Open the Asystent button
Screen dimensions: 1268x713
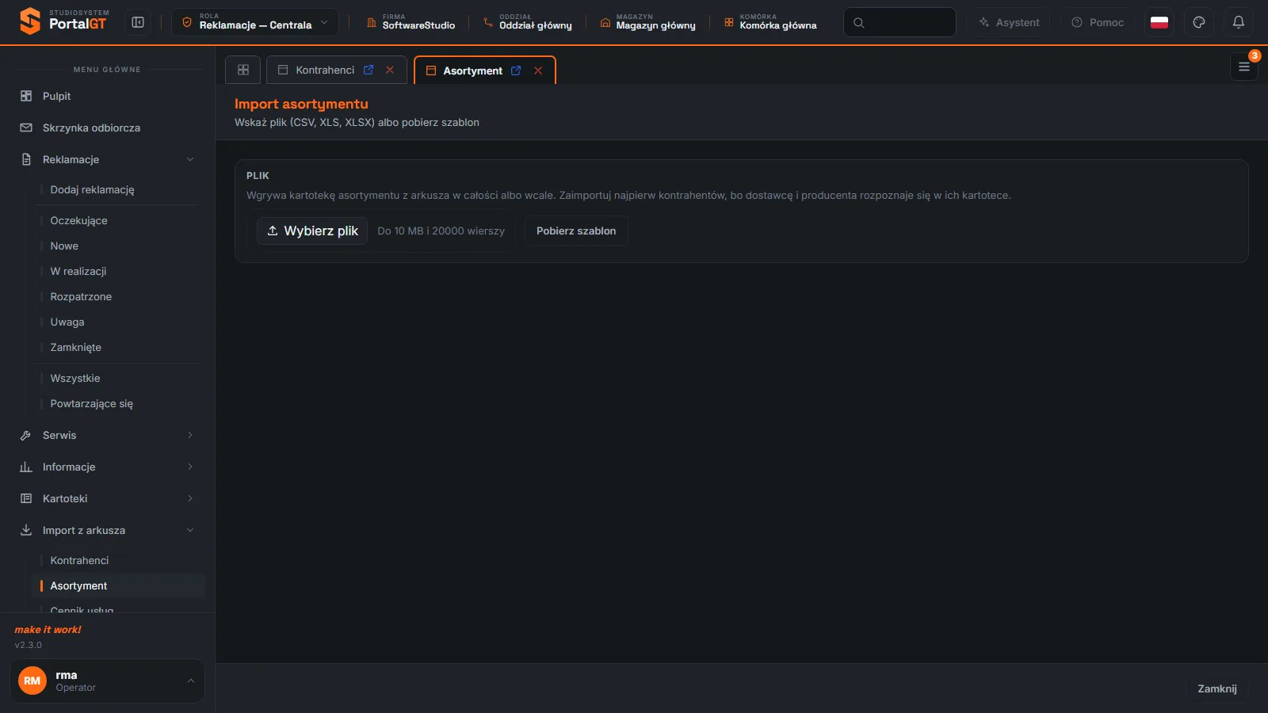[x=1009, y=22]
